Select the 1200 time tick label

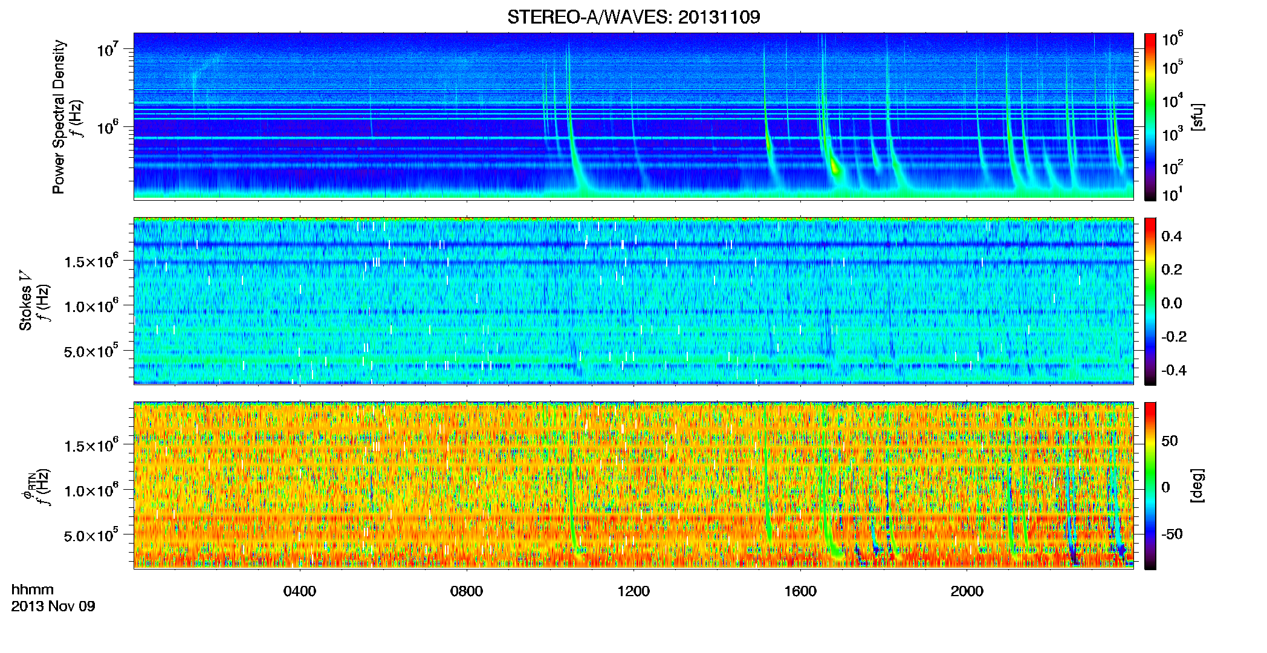tap(633, 591)
